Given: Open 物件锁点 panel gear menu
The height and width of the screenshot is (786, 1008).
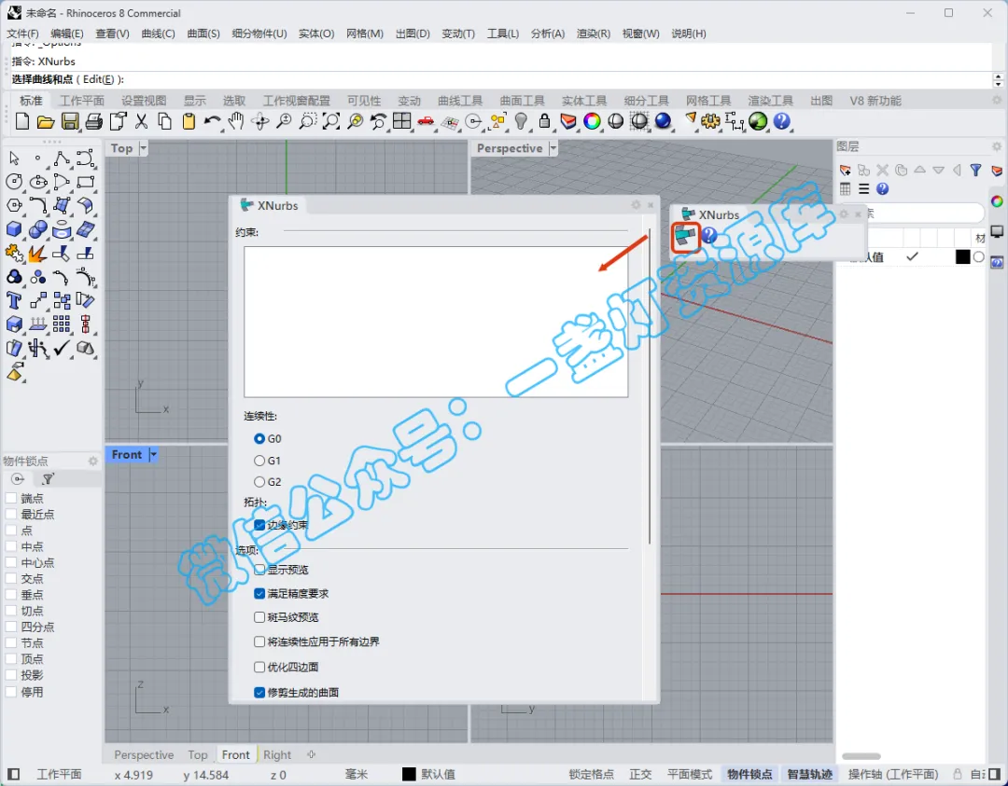Looking at the screenshot, I should [93, 462].
